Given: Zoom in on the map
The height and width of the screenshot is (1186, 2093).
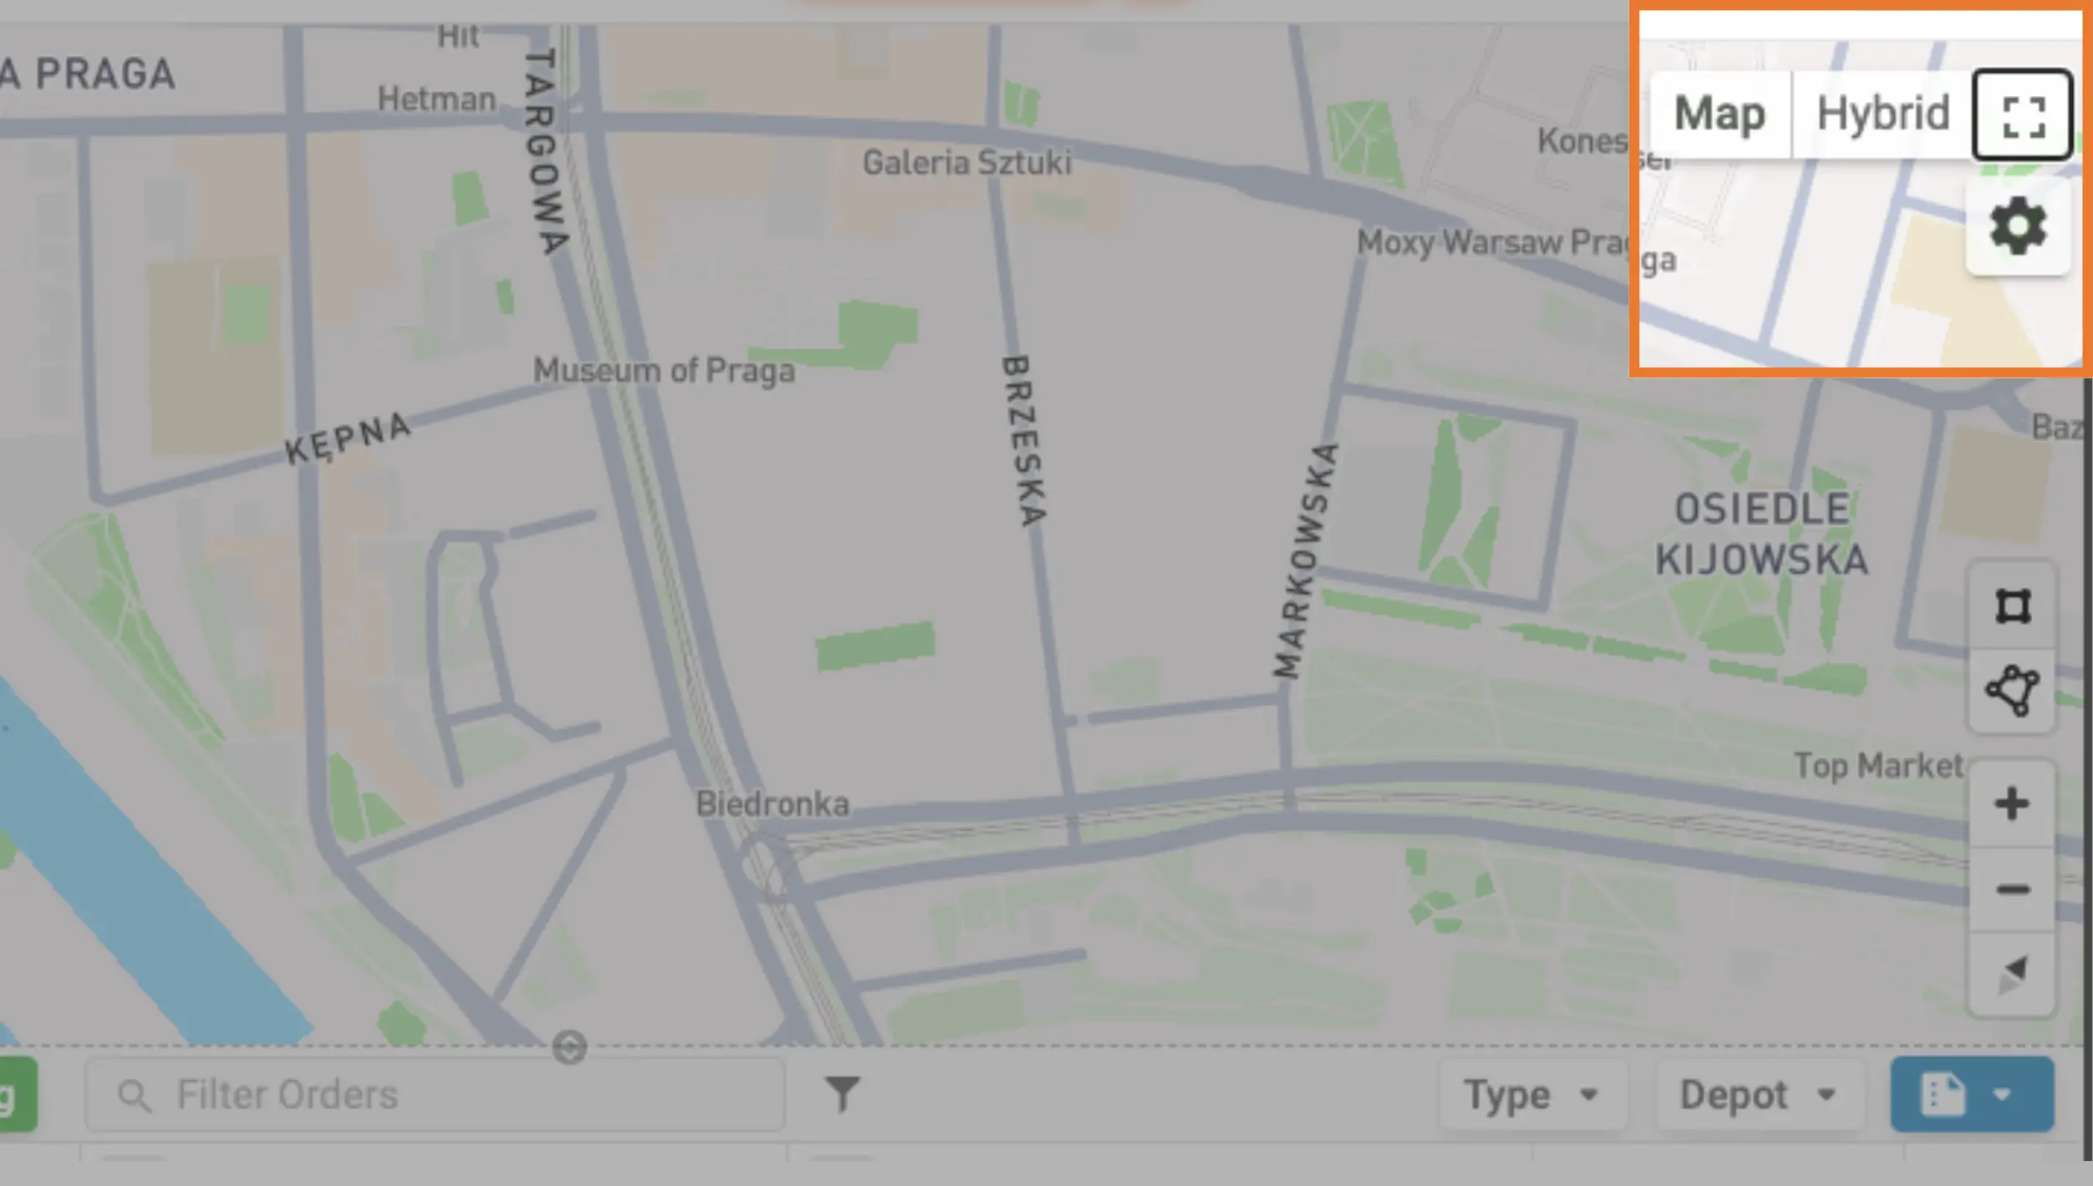Looking at the screenshot, I should (2013, 804).
